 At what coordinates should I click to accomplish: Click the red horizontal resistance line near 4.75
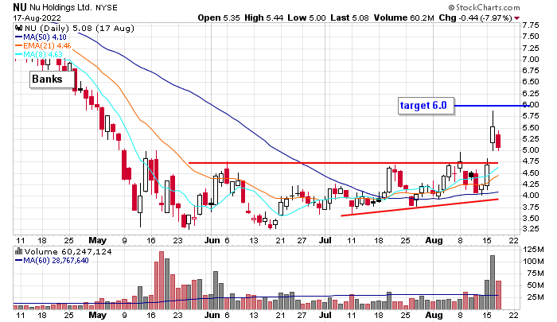[343, 163]
